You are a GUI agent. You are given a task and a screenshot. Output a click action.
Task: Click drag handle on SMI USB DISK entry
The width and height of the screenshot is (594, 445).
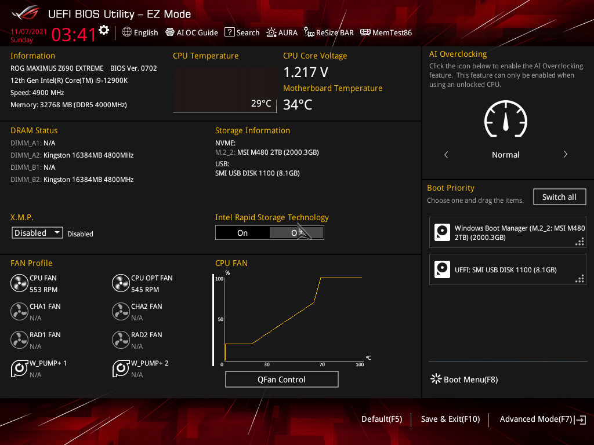coord(579,279)
